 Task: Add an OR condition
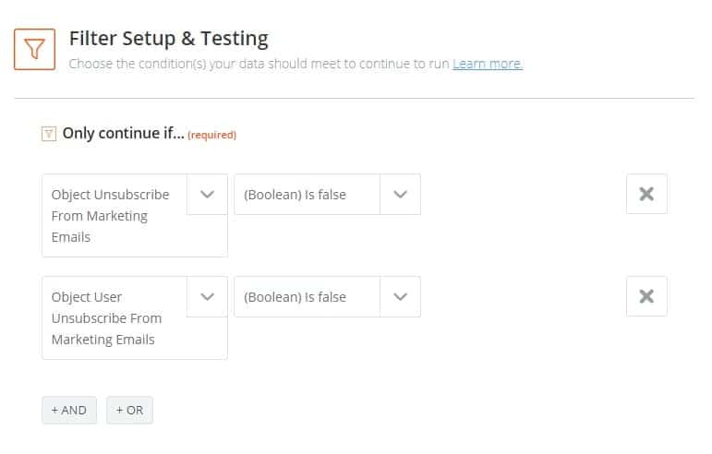pyautogui.click(x=129, y=410)
